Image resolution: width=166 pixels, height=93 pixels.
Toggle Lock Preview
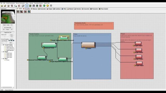(x=4, y=41)
